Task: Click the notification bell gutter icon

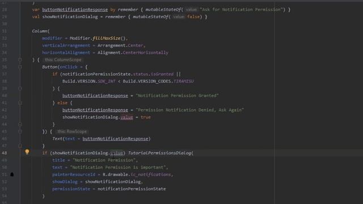Action: point(12,175)
